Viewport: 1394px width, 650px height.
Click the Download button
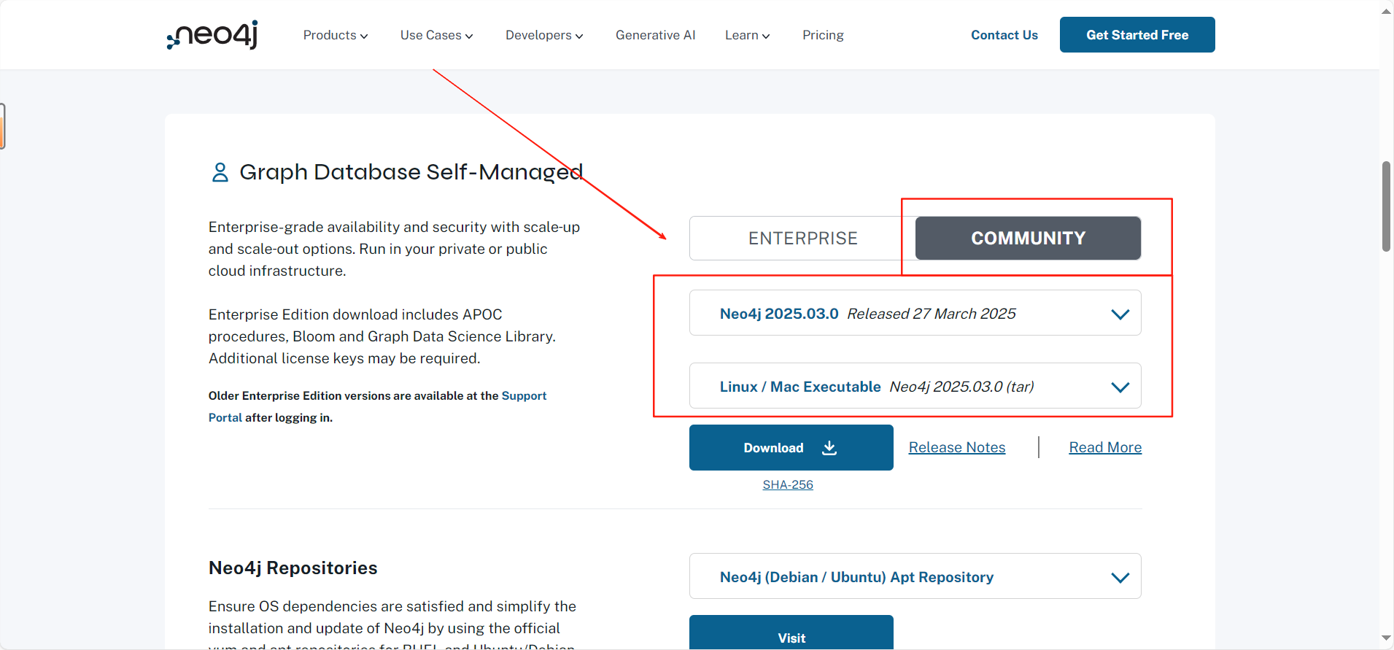pyautogui.click(x=791, y=448)
